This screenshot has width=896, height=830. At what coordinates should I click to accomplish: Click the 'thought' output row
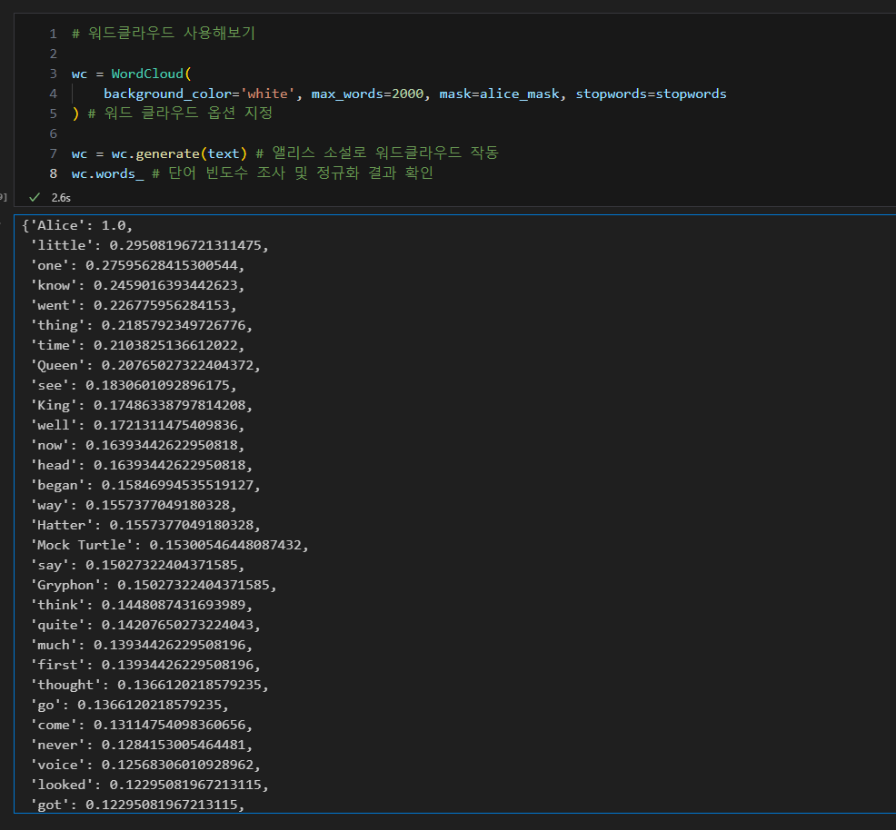point(149,685)
